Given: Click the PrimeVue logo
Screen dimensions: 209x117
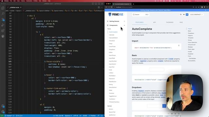Looking at the screenshot, I should [116, 14].
